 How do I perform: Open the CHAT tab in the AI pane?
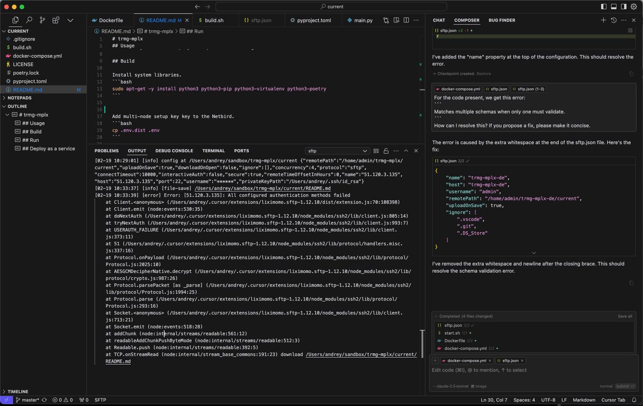439,20
